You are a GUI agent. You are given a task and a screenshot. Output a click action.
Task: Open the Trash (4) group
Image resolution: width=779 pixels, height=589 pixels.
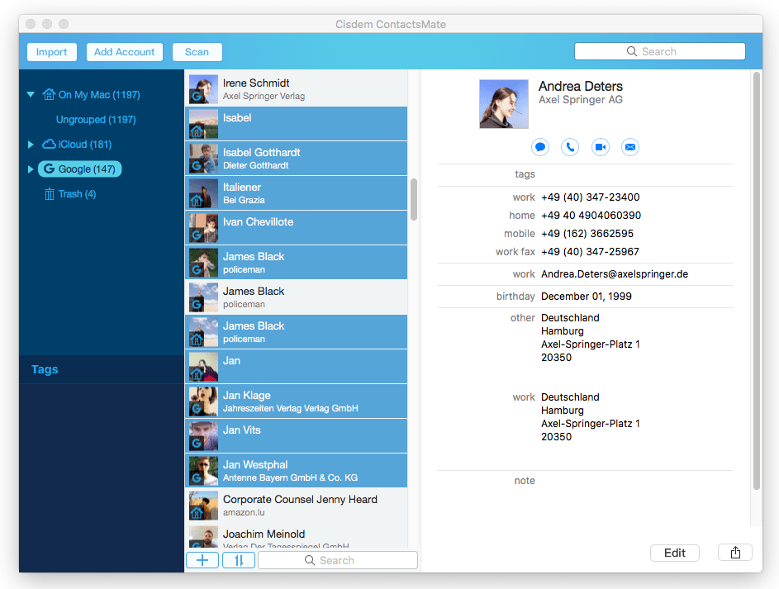[x=76, y=194]
